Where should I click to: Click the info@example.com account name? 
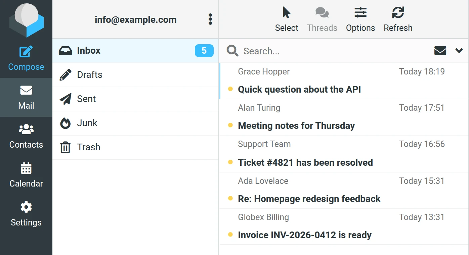tap(135, 20)
